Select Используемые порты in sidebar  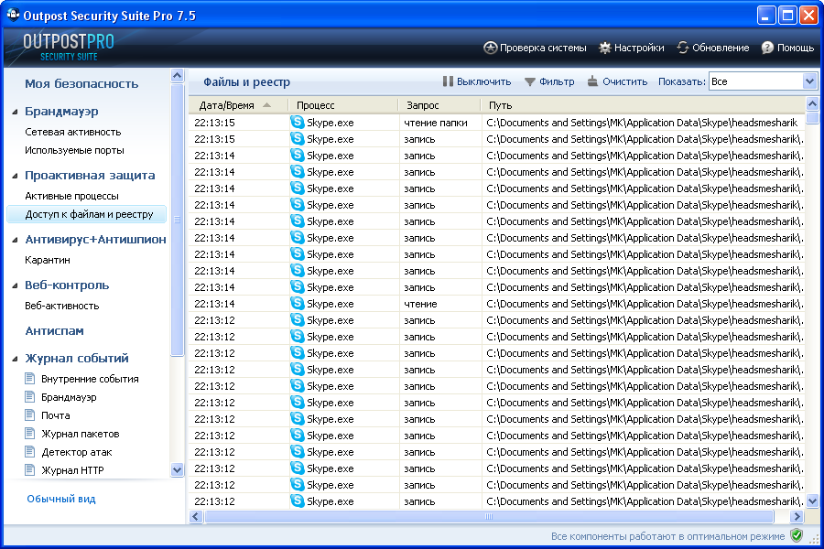75,150
